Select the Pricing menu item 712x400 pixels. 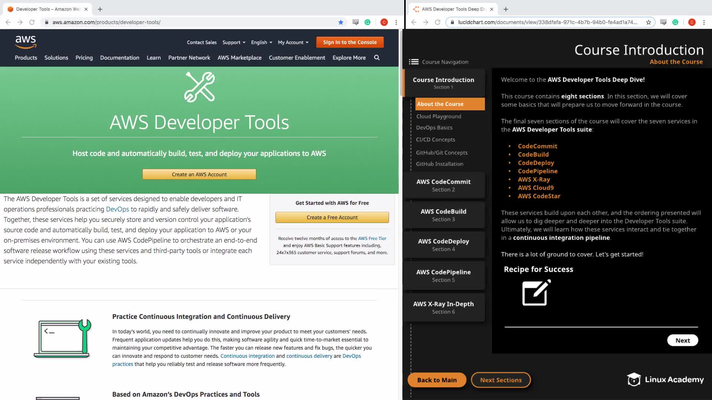coord(84,57)
